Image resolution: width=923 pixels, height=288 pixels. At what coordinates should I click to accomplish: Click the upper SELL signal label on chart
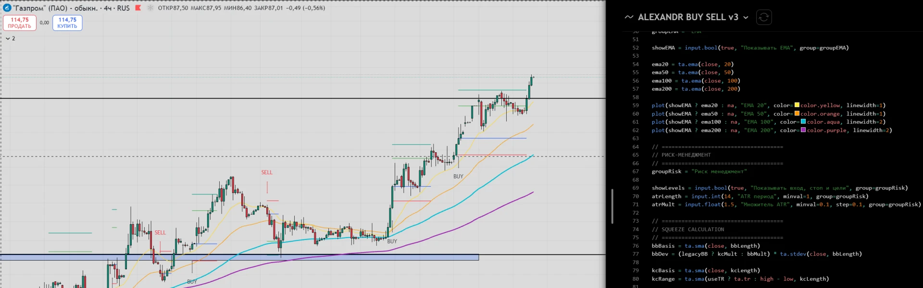click(x=267, y=172)
